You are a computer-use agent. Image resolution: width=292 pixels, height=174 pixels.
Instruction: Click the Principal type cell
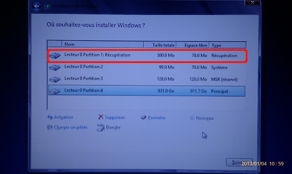[219, 91]
